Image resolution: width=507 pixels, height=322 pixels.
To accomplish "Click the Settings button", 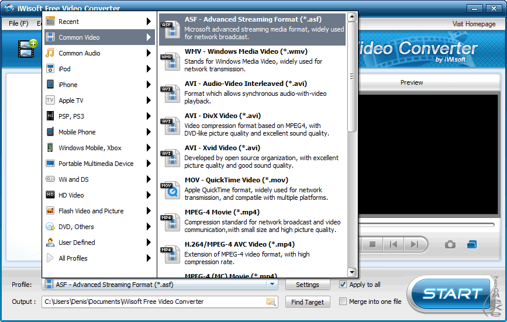I will 308,285.
